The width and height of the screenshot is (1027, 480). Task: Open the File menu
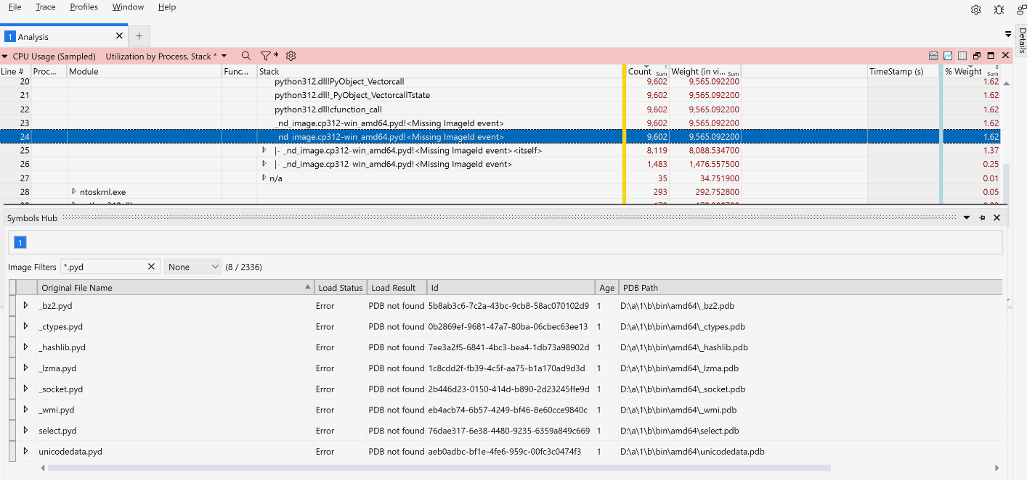15,7
